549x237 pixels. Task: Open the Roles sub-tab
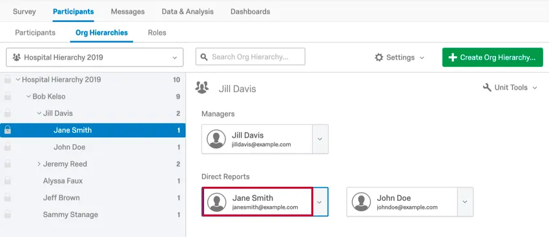(157, 32)
